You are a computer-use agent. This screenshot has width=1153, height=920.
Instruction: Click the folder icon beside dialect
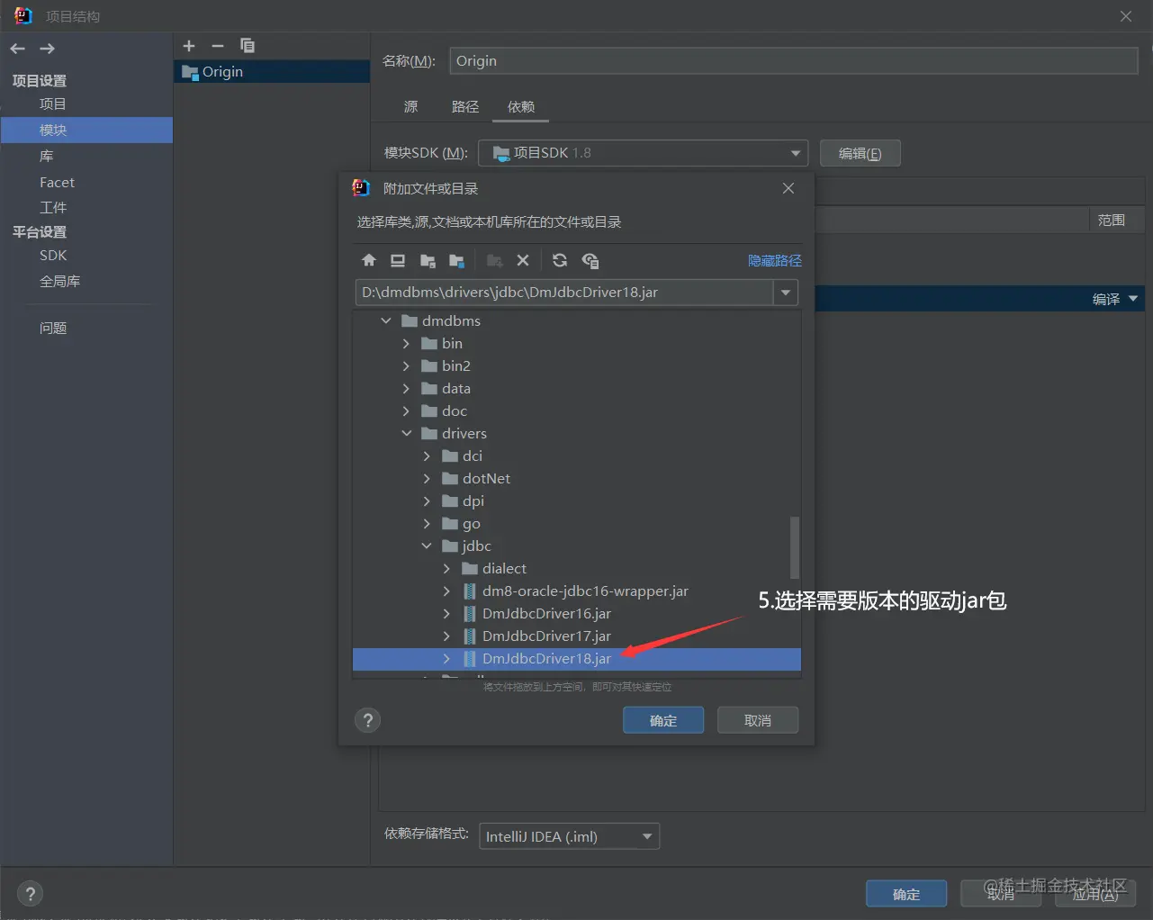pyautogui.click(x=470, y=569)
